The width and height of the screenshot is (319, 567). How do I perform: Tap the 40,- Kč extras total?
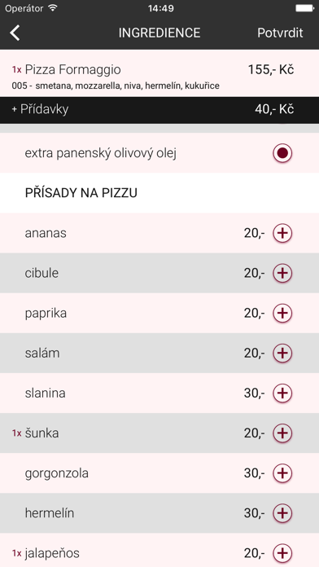pos(274,109)
